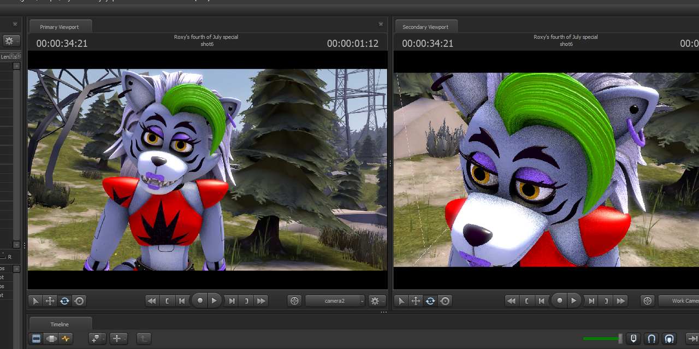Switch to the Primary Viewport tab

point(61,27)
